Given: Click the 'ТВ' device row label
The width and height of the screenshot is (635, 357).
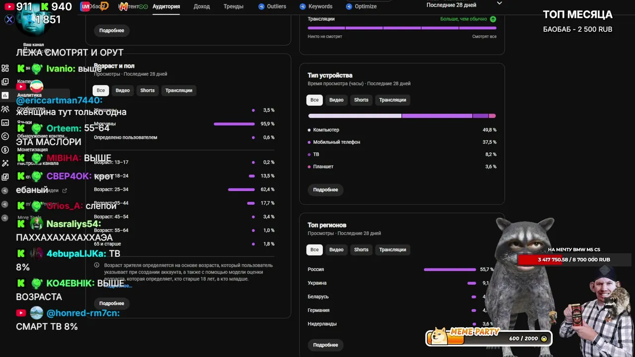Looking at the screenshot, I should pos(316,154).
